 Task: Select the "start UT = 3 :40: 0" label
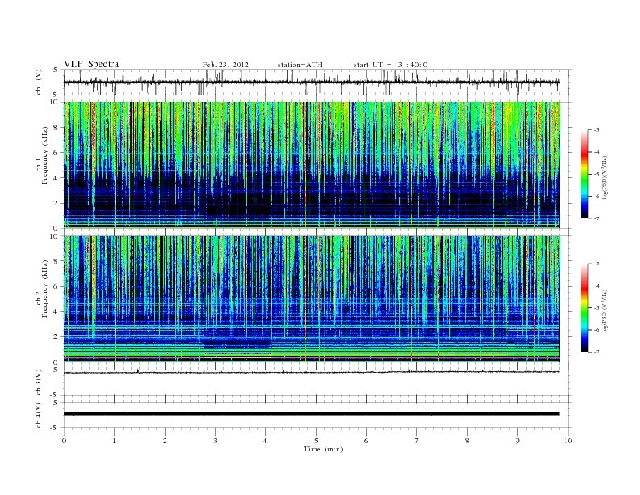point(390,65)
